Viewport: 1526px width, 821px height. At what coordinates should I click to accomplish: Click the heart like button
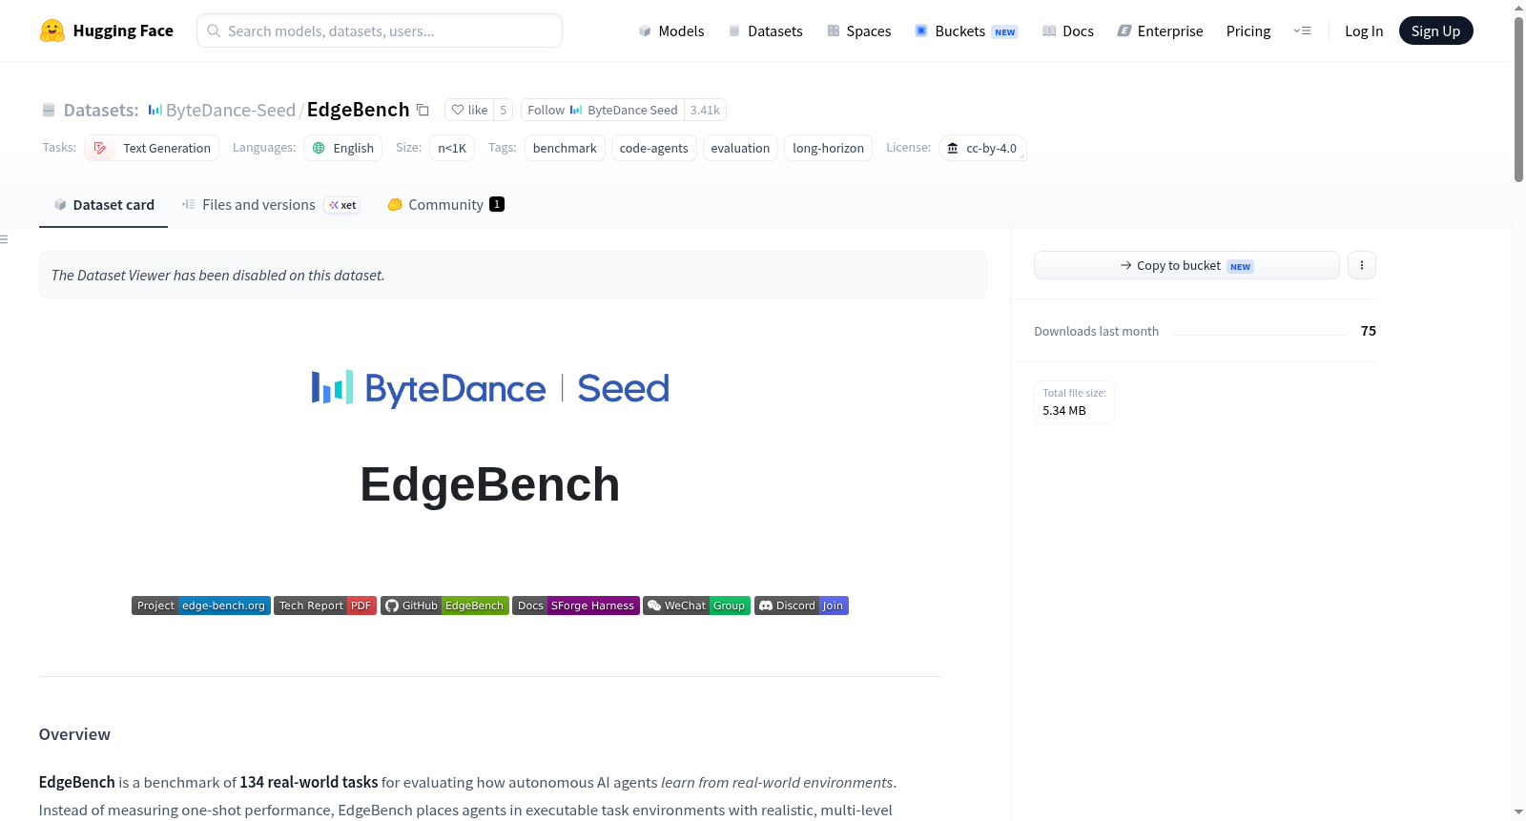click(x=469, y=110)
